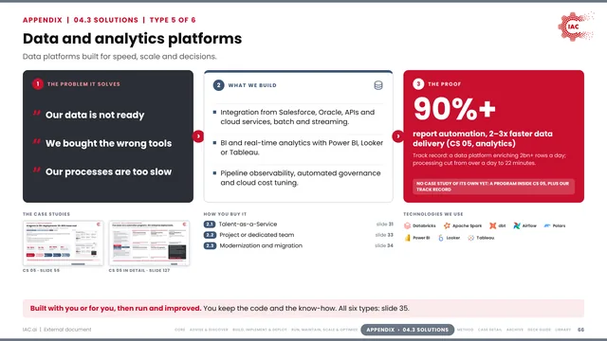Go to the Core section in footer navigation

click(180, 330)
